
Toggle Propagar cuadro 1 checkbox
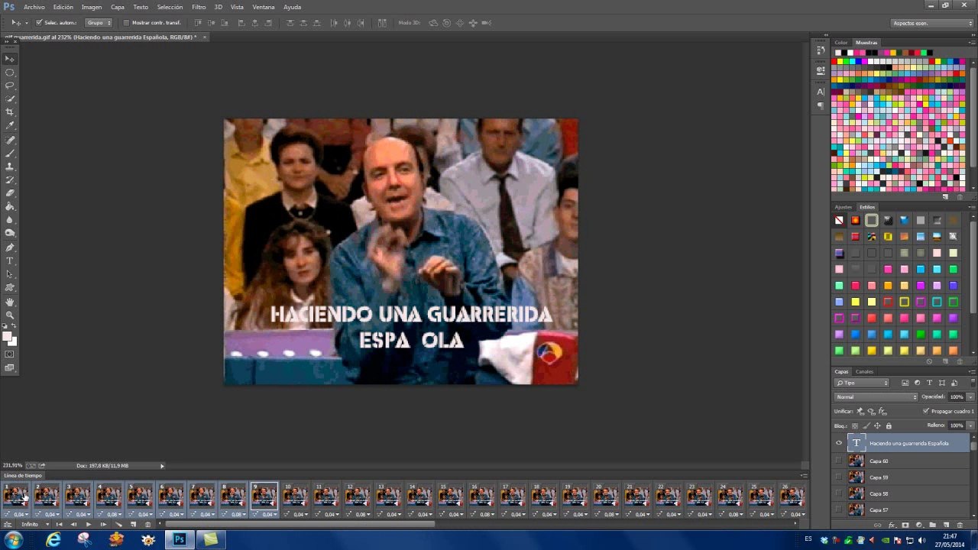click(x=926, y=411)
